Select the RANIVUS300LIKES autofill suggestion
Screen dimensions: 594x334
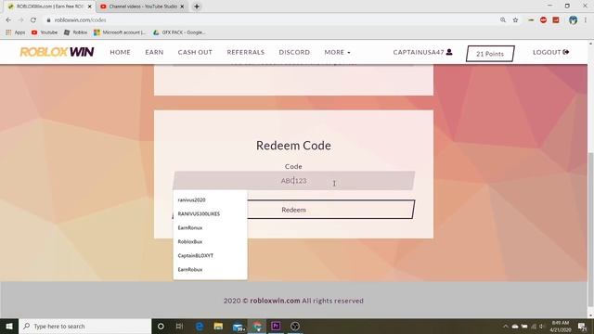click(210, 214)
